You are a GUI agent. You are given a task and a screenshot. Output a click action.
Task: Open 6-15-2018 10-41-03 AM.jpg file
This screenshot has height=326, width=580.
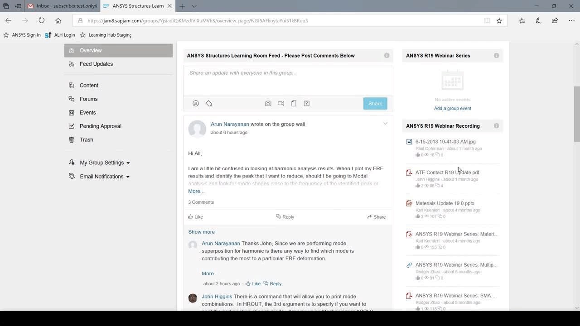pos(445,142)
